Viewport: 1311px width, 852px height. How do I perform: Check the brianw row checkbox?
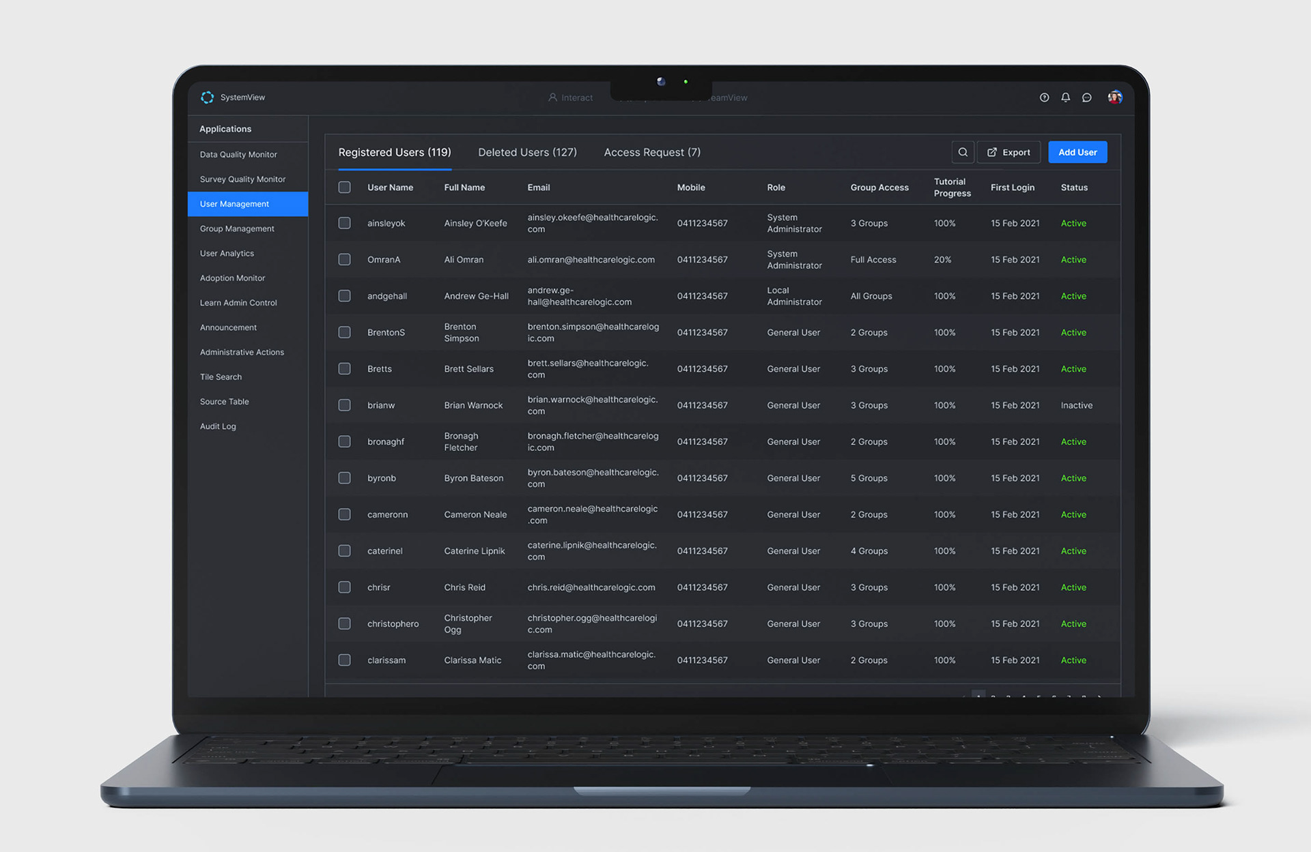click(x=345, y=405)
